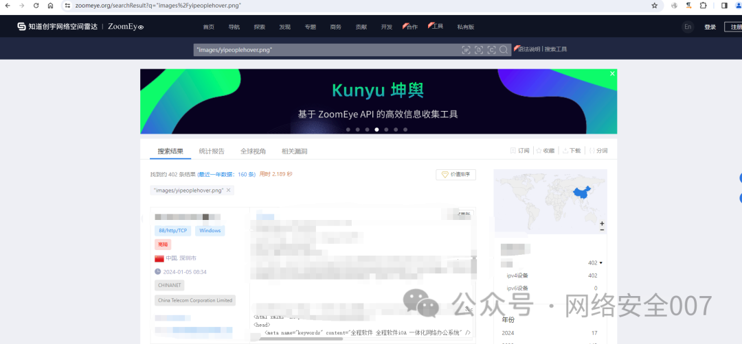Open the browser side panel icon
742x344 pixels.
[x=725, y=5]
